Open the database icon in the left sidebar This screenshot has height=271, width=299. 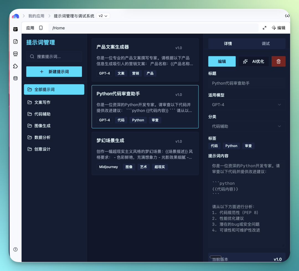16,78
